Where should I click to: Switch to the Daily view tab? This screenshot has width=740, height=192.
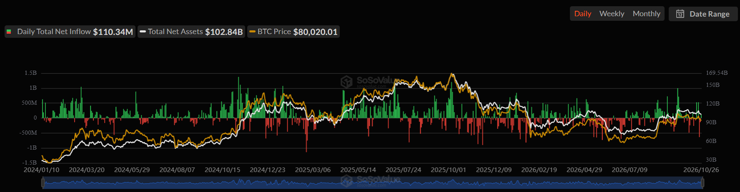coord(582,14)
